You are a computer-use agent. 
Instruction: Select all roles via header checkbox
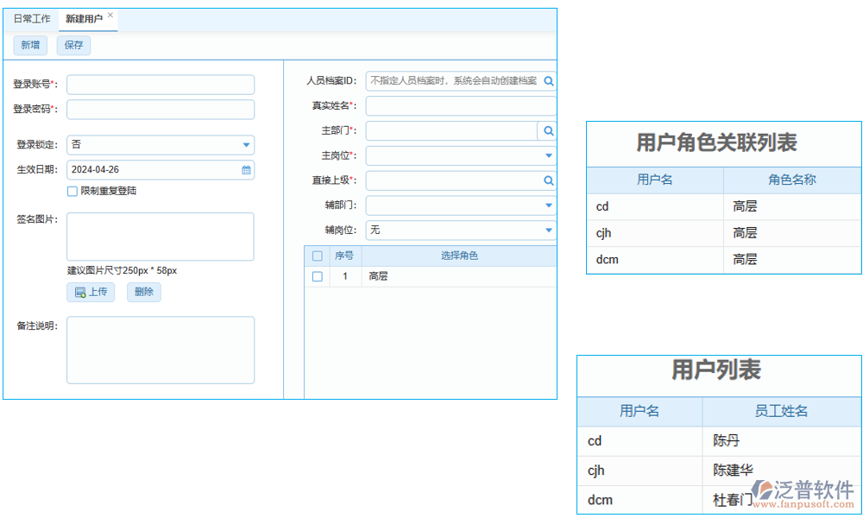click(318, 256)
